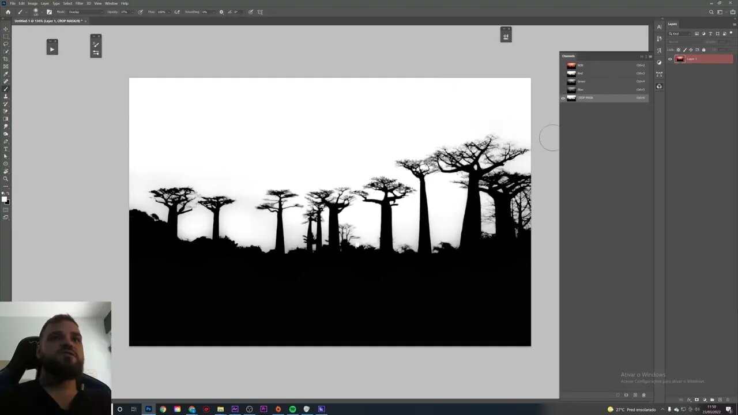Toggle lock all on the layer
The width and height of the screenshot is (738, 415).
tap(703, 50)
